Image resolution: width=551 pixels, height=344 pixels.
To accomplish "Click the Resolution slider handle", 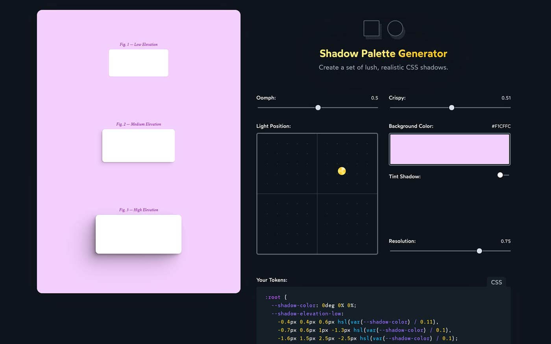I will click(x=479, y=251).
